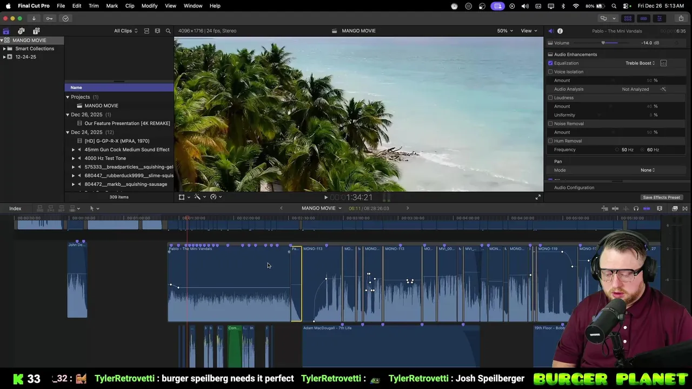This screenshot has width=692, height=389.
Task: Enable the Noise Removal checkbox
Action: point(550,124)
